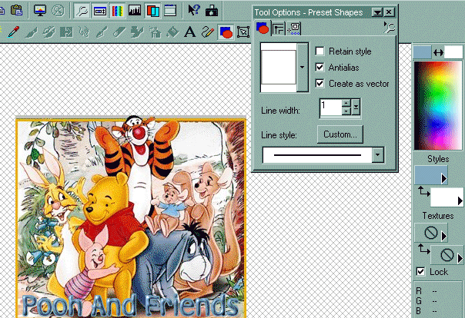The width and height of the screenshot is (465, 318).
Task: Toggle the Lock checkbox
Action: tap(420, 271)
